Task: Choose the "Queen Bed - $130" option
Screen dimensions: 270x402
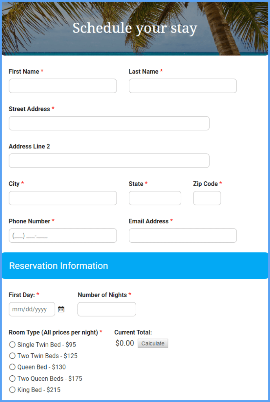Action: [12, 367]
